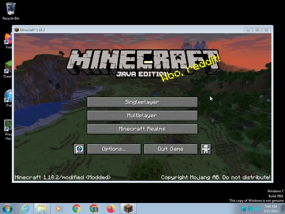The image size is (285, 214).
Task: Open the taskbar clock showing 5:40 AM
Action: pyautogui.click(x=271, y=209)
